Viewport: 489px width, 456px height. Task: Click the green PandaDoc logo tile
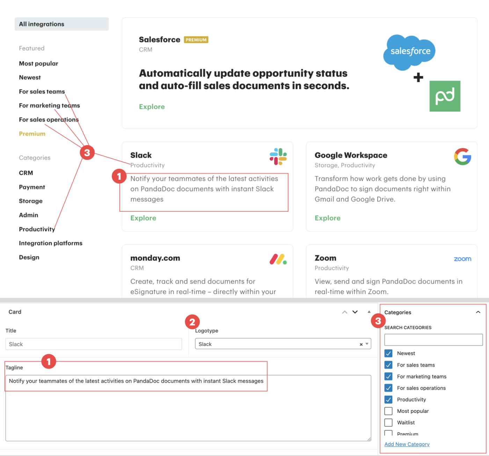coord(445,96)
